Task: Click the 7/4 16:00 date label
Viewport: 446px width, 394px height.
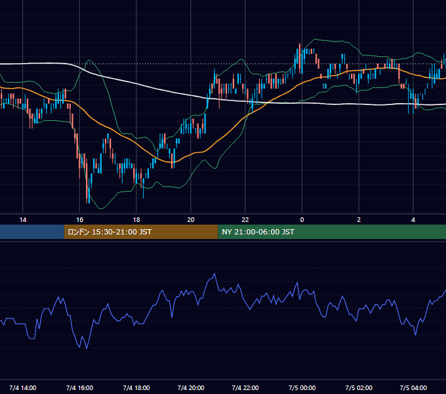Action: [x=79, y=388]
